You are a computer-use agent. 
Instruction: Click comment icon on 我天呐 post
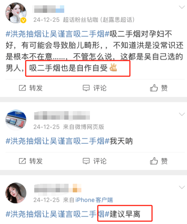pyautogui.click(x=86, y=161)
